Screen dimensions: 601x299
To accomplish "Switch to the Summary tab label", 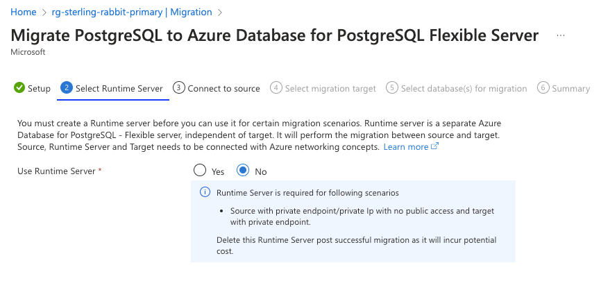I will click(570, 88).
